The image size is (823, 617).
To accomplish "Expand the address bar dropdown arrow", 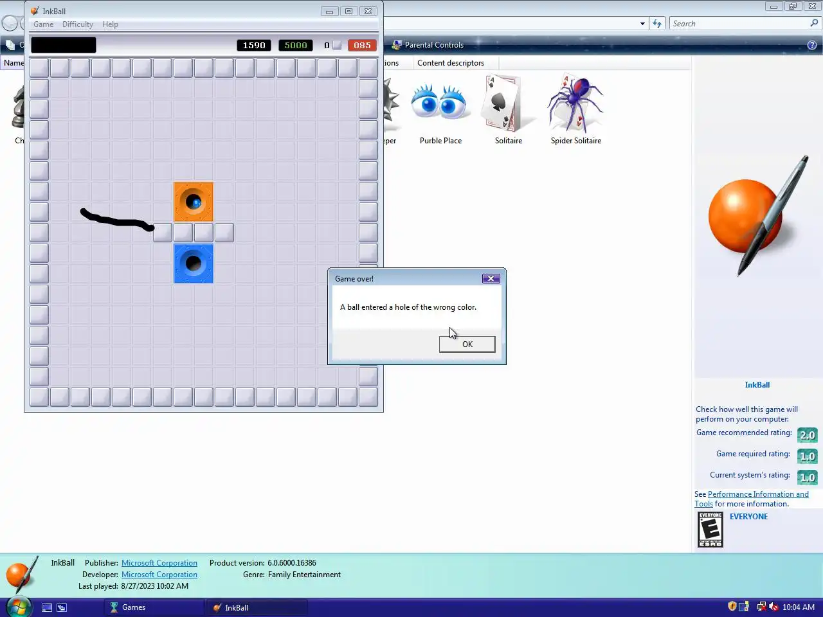I will (642, 24).
